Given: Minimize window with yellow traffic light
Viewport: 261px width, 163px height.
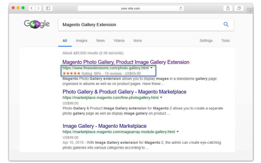Looking at the screenshot, I should click(18, 8).
